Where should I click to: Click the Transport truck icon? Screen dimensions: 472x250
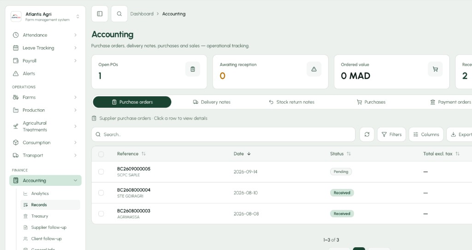coord(16,155)
